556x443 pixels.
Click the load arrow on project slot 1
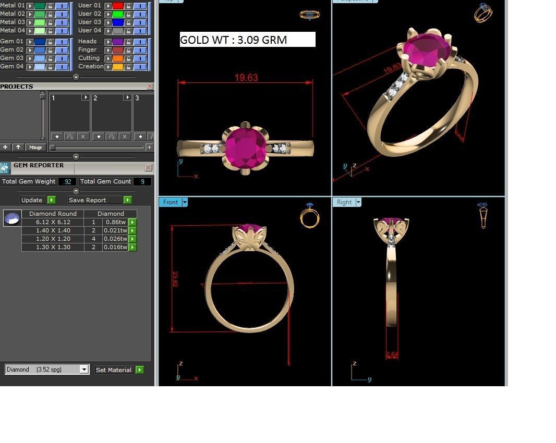point(85,97)
